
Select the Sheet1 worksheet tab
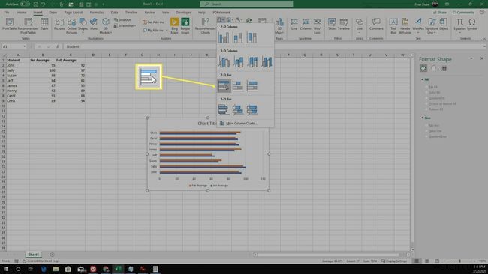33,255
